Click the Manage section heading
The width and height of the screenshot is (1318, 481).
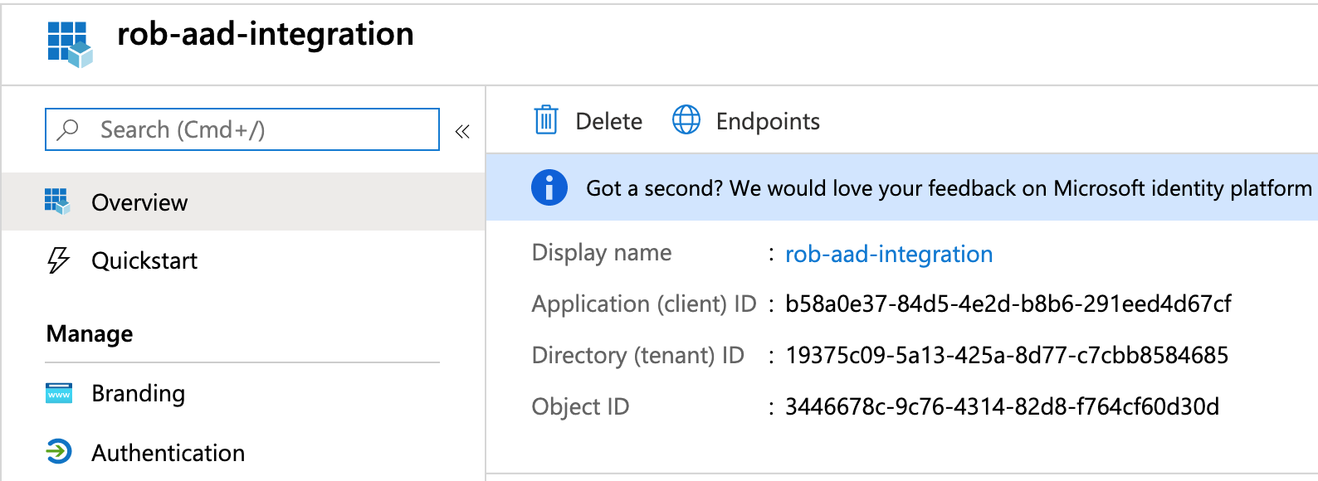point(90,333)
